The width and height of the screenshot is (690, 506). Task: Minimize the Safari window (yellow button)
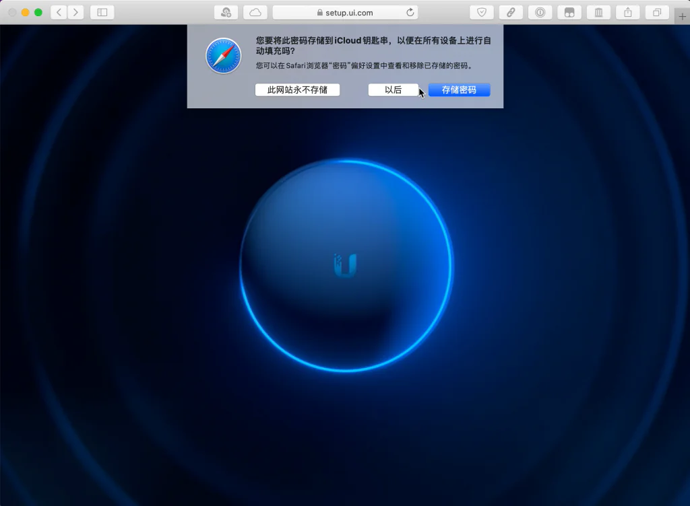pyautogui.click(x=26, y=12)
